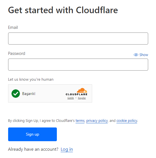Click the Başarılı! success message
Image resolution: width=156 pixels, height=158 pixels.
pos(29,94)
